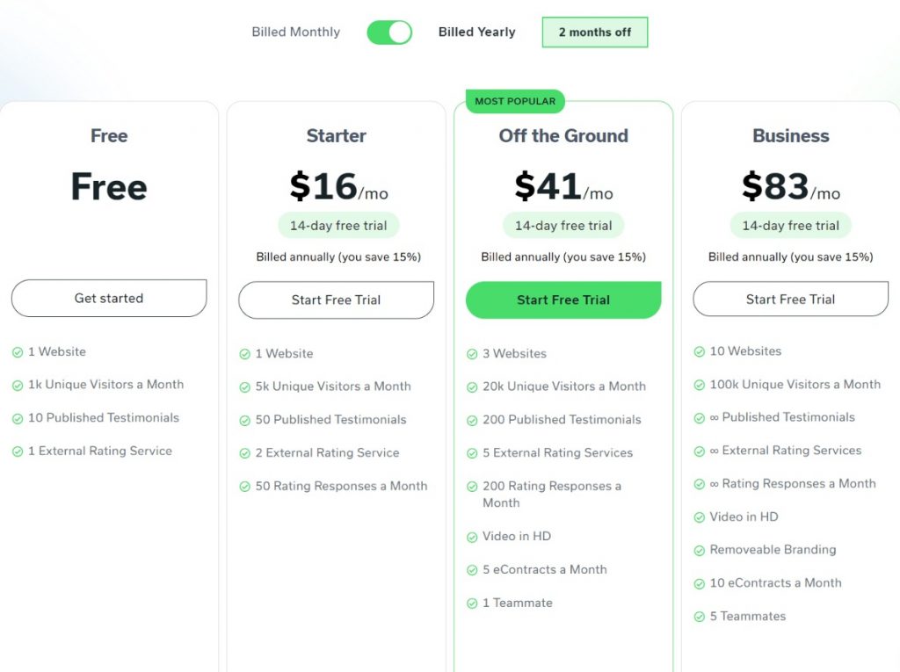
Task: Click check icon next to Business Video in HD
Action: coord(699,517)
